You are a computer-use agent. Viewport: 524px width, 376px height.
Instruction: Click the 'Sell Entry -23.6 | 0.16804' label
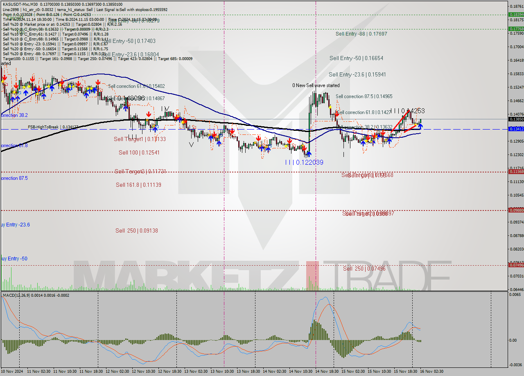130,54
